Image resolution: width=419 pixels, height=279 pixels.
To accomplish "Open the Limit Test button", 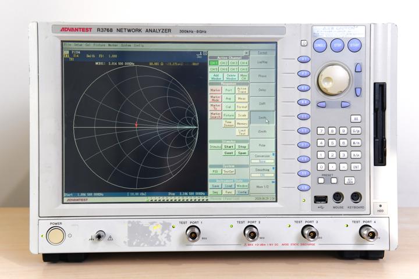I will pyautogui.click(x=242, y=132).
